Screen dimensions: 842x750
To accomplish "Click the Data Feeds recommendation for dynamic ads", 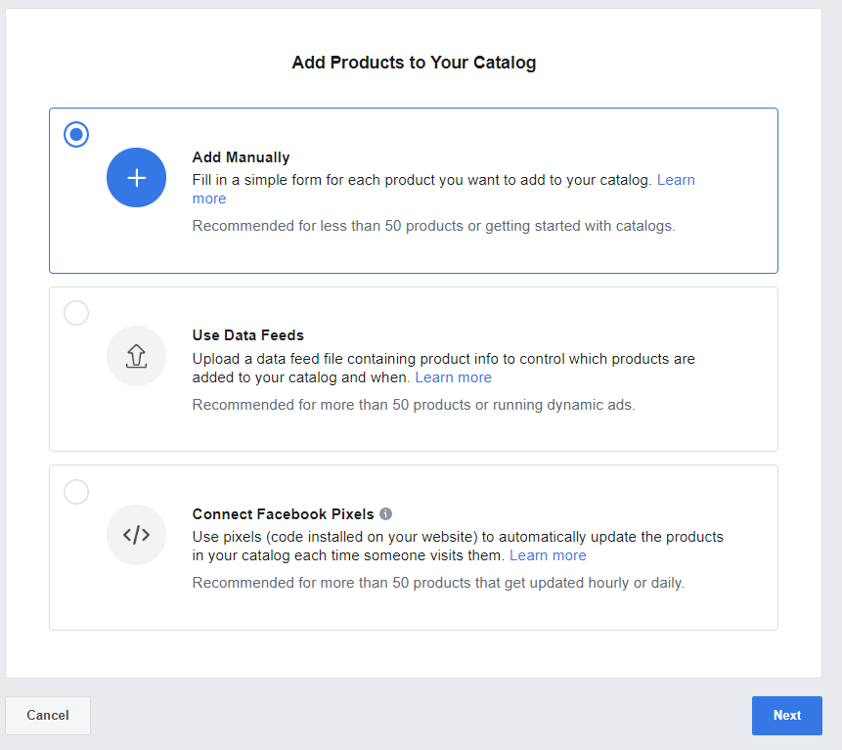I will pyautogui.click(x=413, y=404).
